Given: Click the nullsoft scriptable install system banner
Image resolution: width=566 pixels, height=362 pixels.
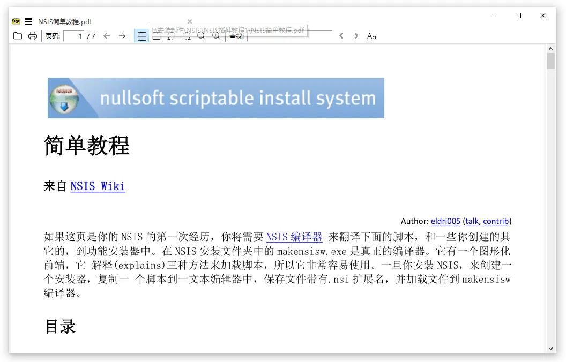Looking at the screenshot, I should pos(216,98).
